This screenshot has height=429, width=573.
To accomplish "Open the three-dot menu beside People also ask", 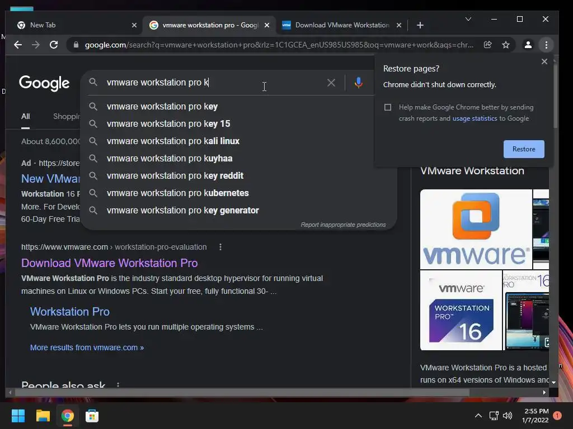I will (118, 384).
